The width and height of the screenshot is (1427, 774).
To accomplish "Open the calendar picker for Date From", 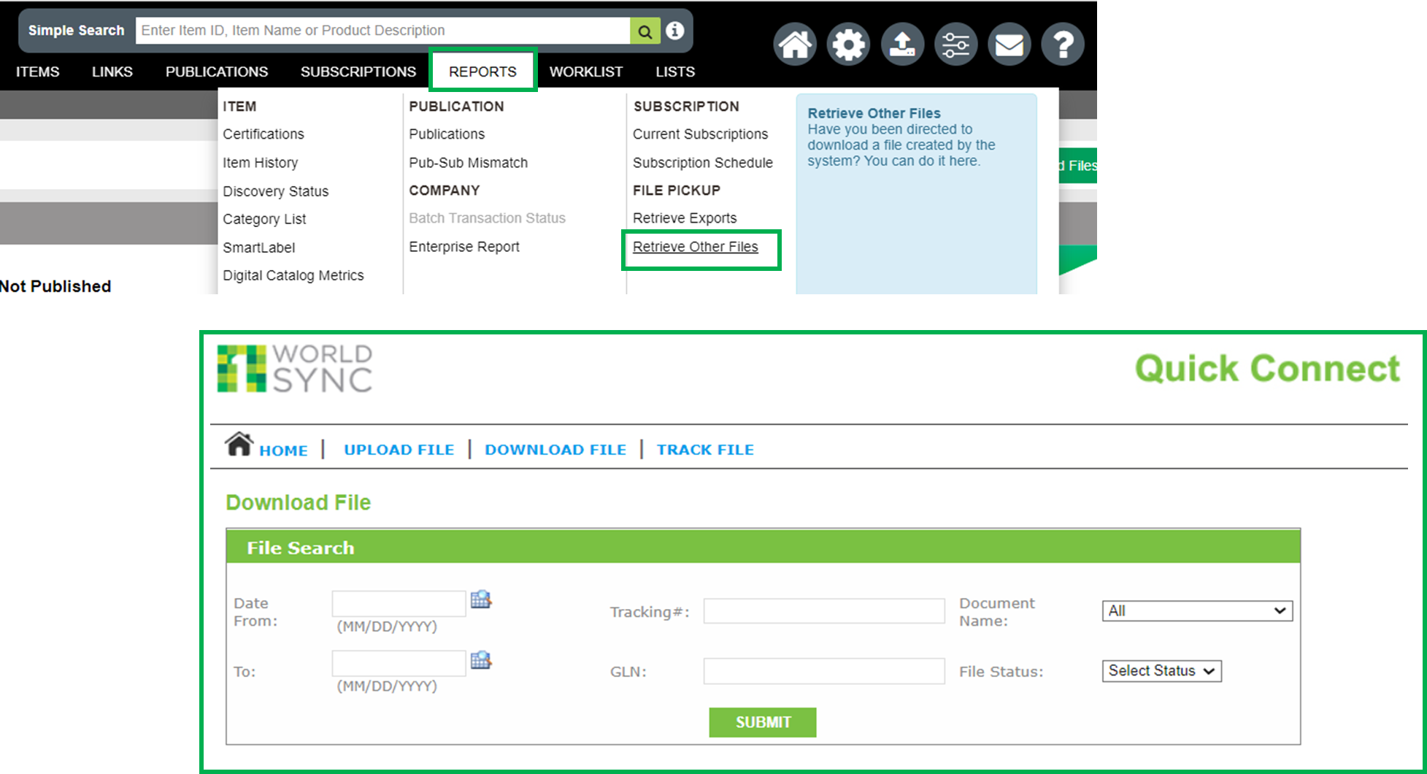I will click(x=481, y=600).
